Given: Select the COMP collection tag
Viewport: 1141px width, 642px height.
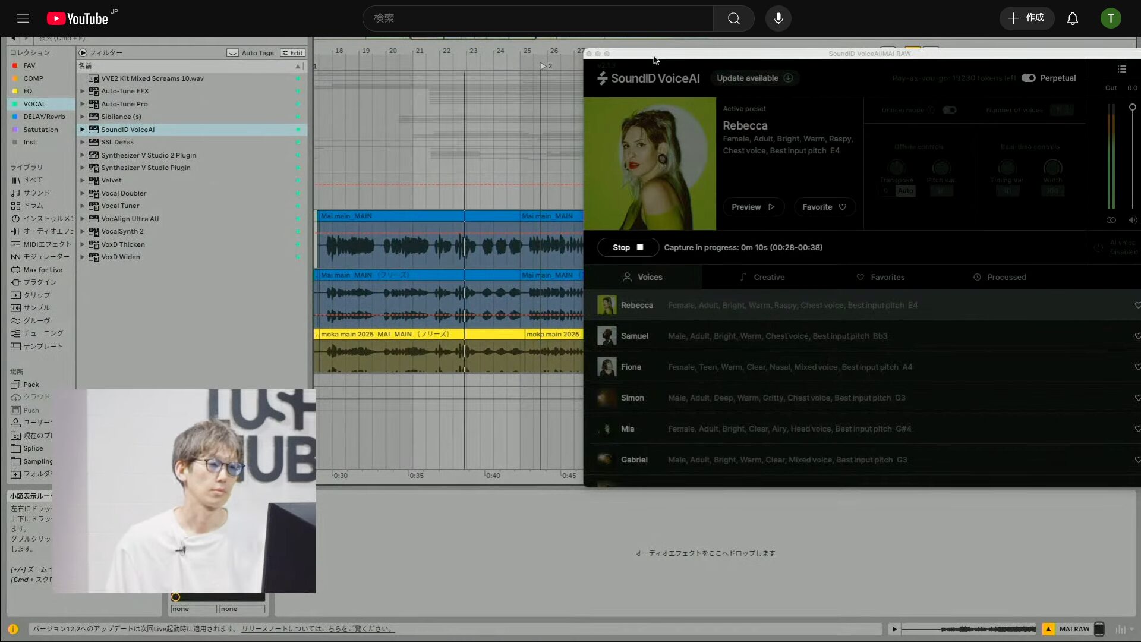Looking at the screenshot, I should (33, 78).
